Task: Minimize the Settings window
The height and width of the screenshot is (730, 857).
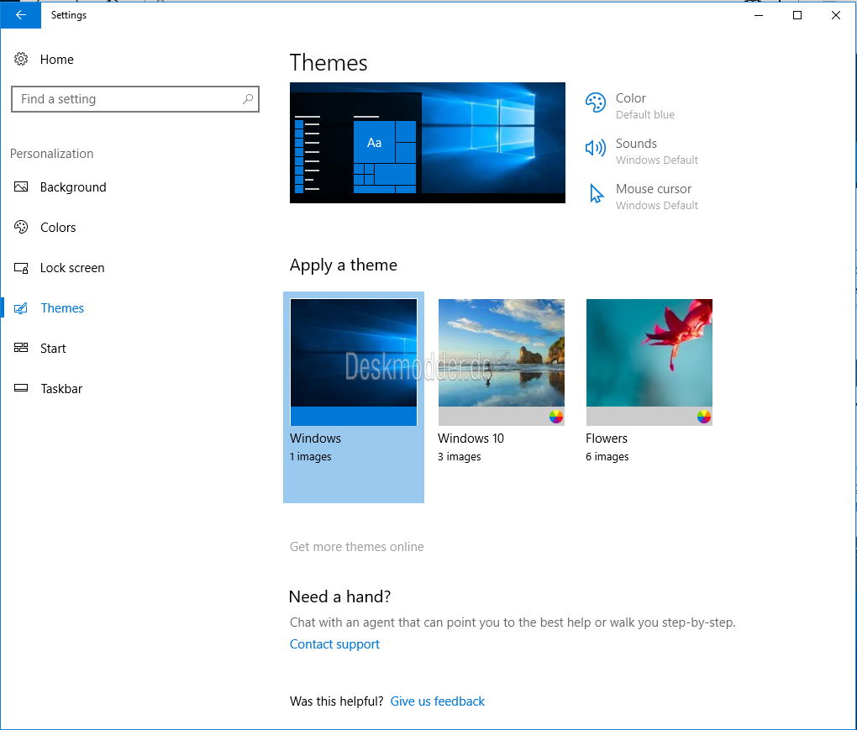Action: click(759, 15)
